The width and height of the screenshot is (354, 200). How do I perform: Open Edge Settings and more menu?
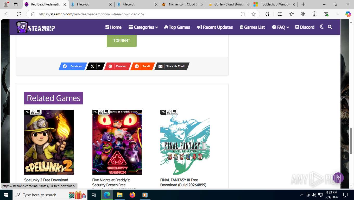click(337, 14)
